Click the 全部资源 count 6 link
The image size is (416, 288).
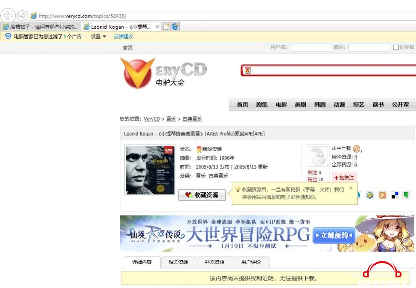[356, 165]
